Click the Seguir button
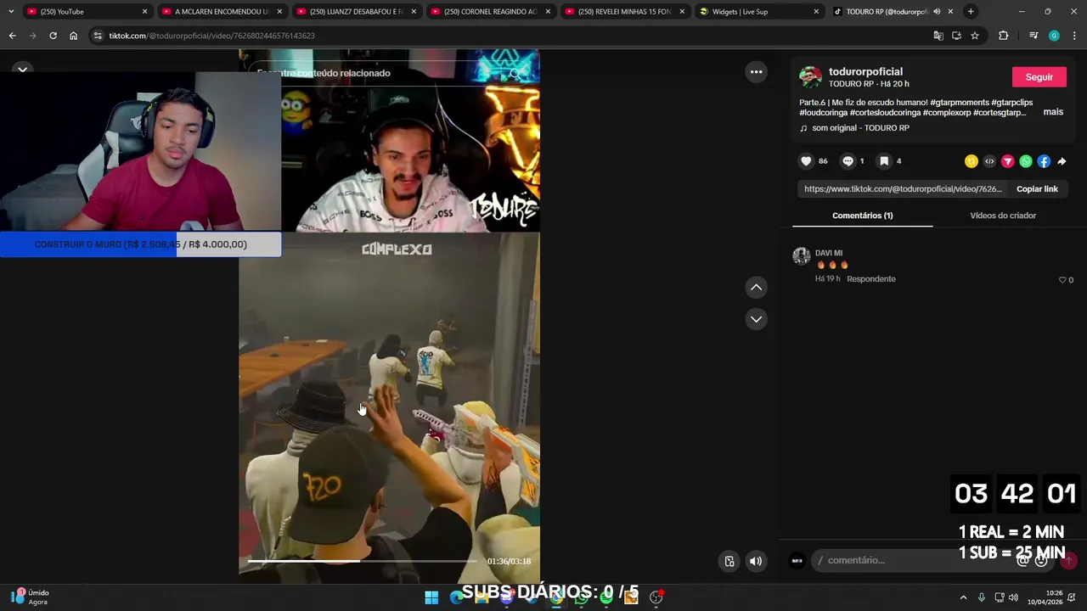 click(x=1039, y=77)
